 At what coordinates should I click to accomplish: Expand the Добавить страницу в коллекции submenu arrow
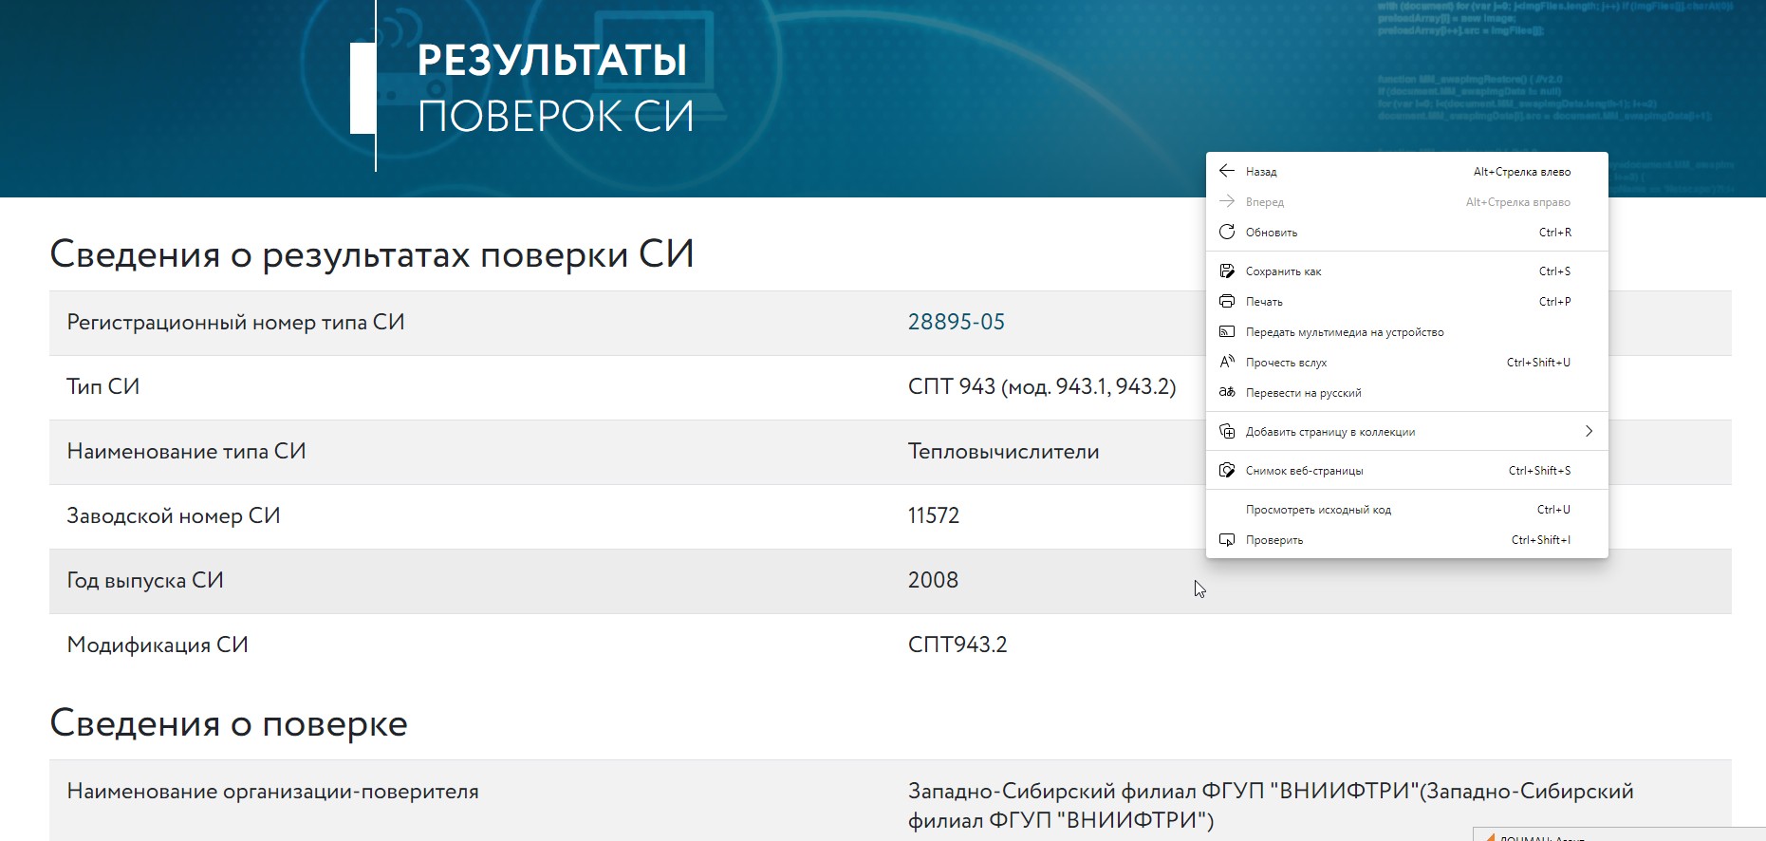(x=1589, y=431)
